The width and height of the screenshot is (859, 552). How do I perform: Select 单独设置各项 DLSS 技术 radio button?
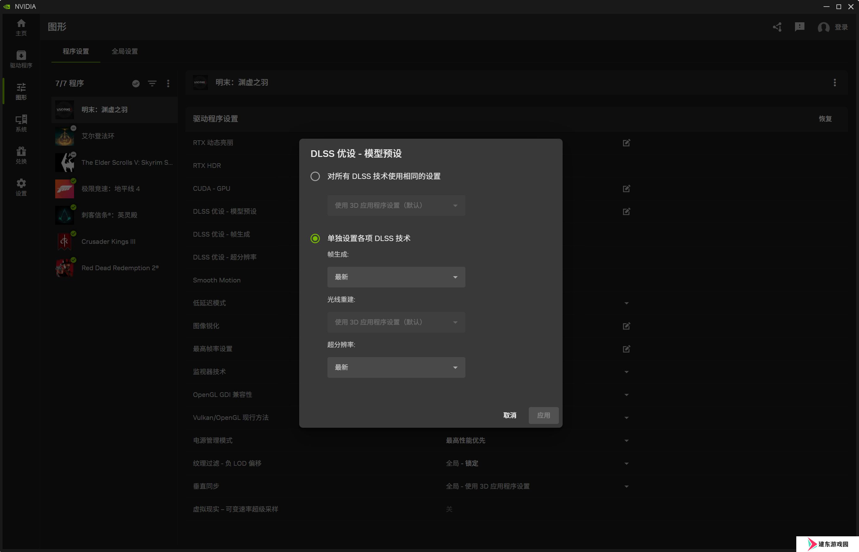(315, 238)
